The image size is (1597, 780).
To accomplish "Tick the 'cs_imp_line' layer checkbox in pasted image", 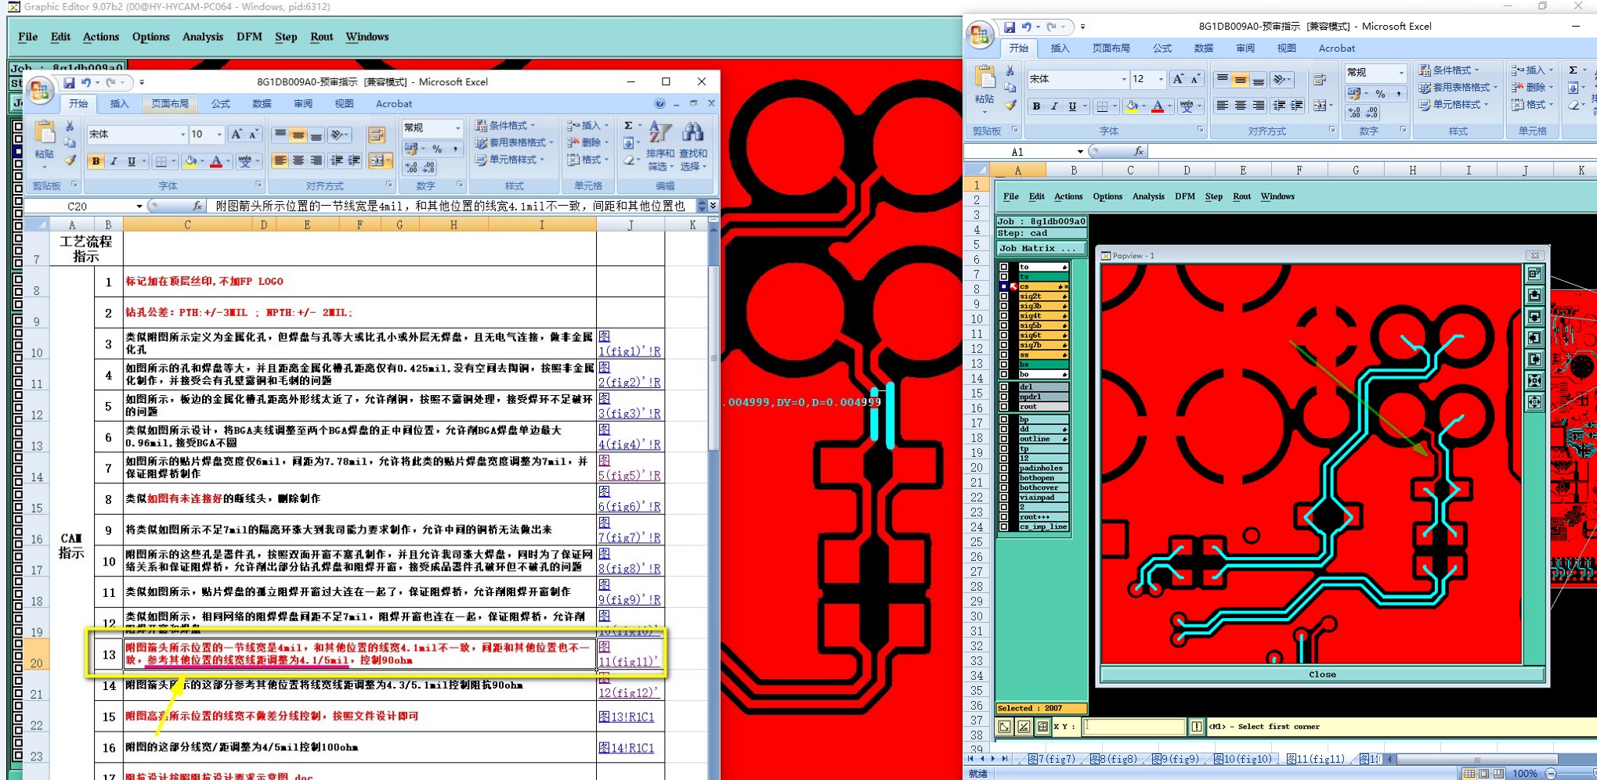I will (x=1004, y=527).
